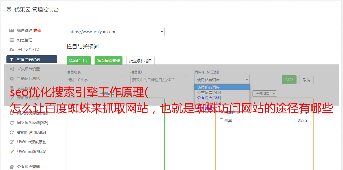This screenshot has height=170, width=343.
Task: Click the 栏目ID input field
Action: click(x=158, y=80)
